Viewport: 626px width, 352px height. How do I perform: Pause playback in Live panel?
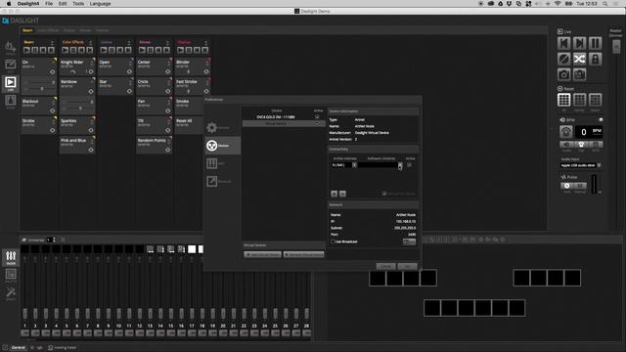click(595, 43)
